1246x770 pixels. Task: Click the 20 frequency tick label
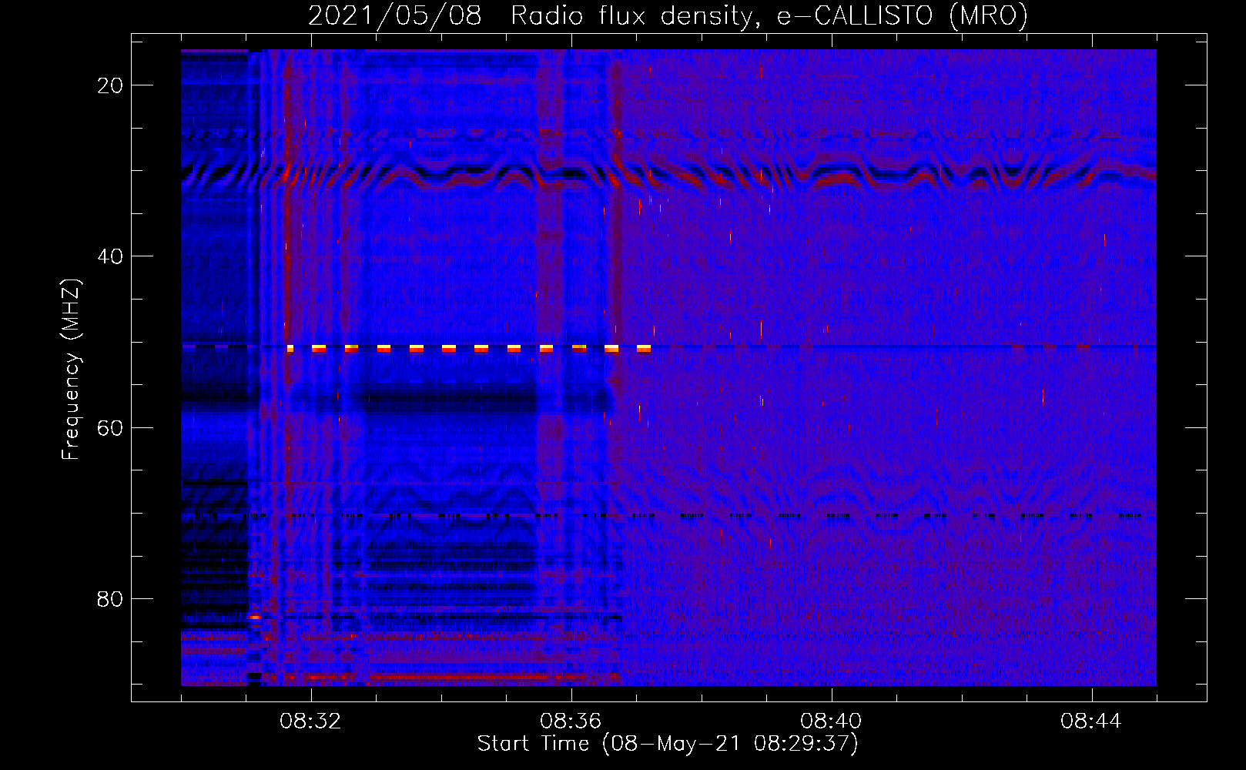(110, 85)
